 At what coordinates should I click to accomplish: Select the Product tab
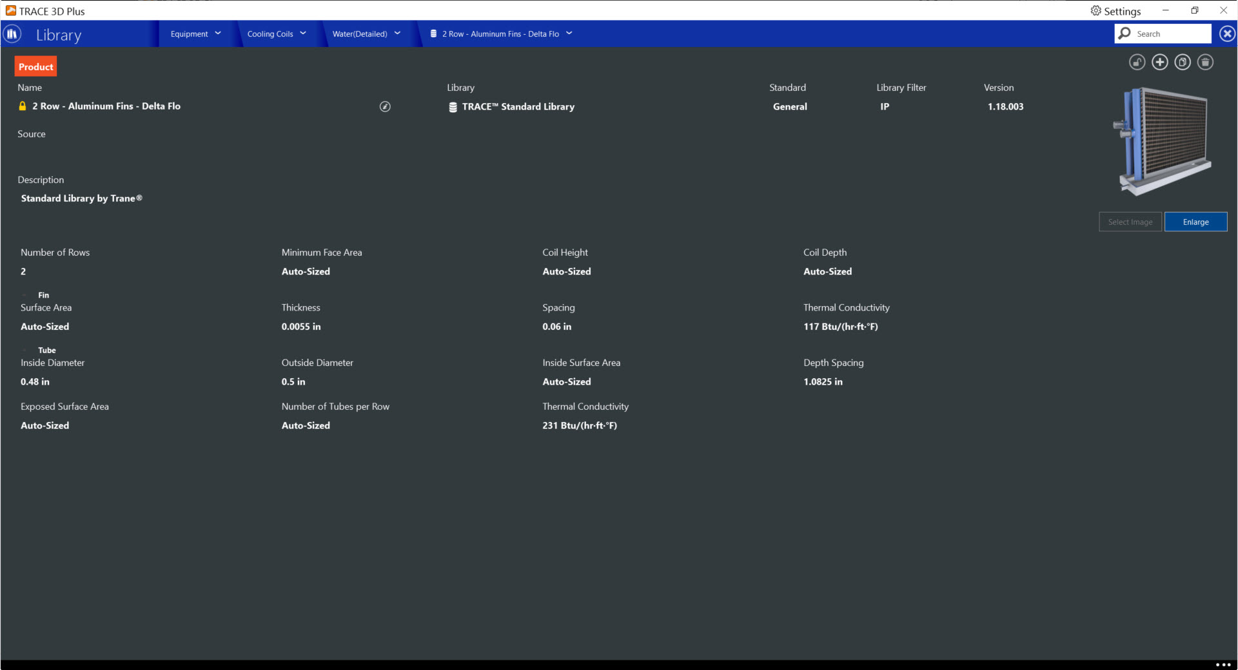pyautogui.click(x=36, y=67)
